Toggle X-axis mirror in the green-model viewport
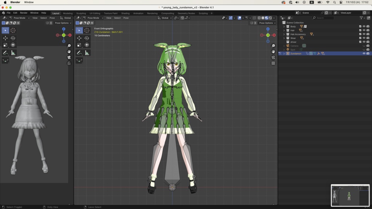 click(x=255, y=23)
